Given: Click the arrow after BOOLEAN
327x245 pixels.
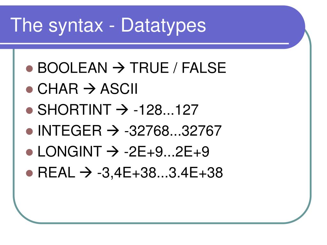Looking at the screenshot, I should tap(118, 68).
